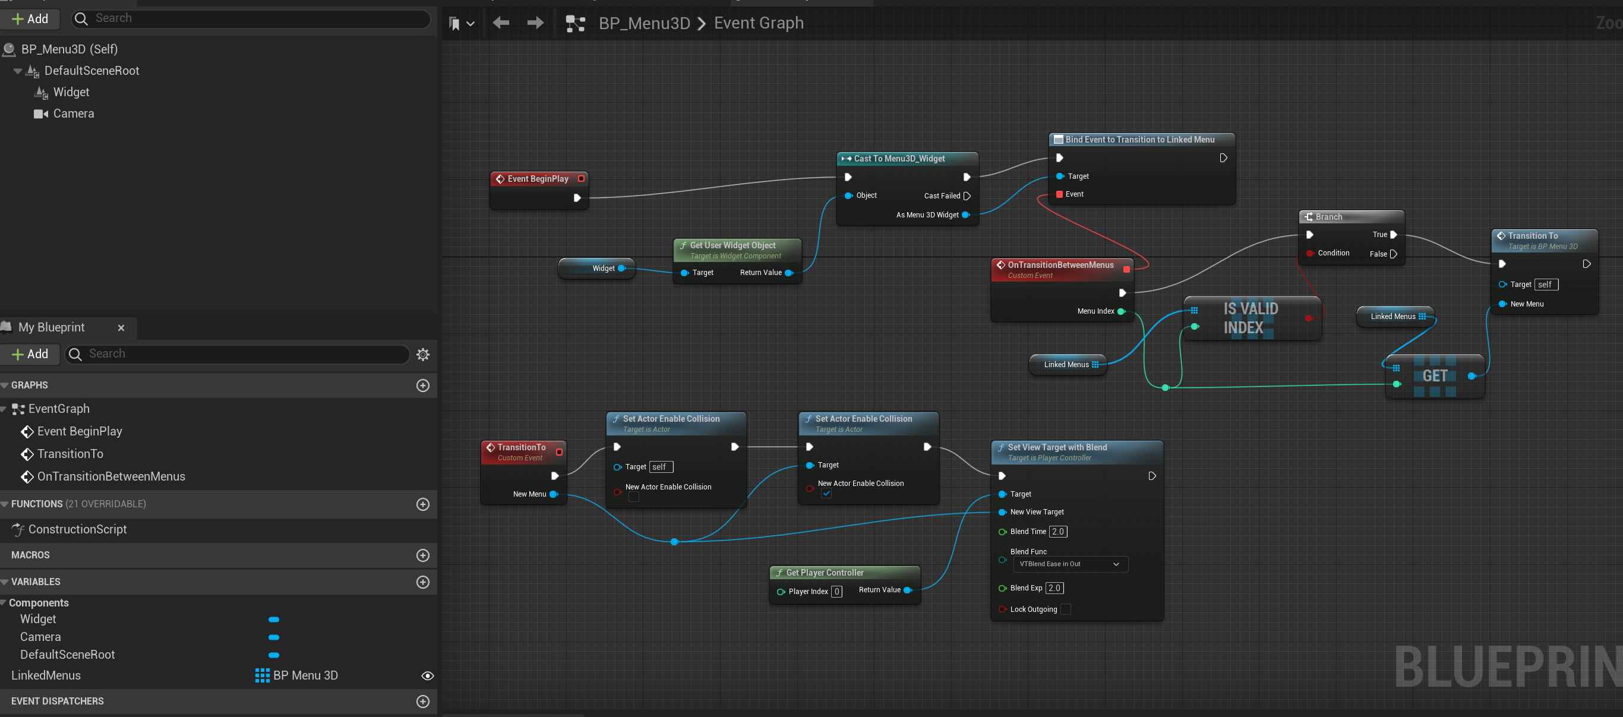Click Event Graph breadcrumb
The image size is (1623, 717).
tap(759, 23)
